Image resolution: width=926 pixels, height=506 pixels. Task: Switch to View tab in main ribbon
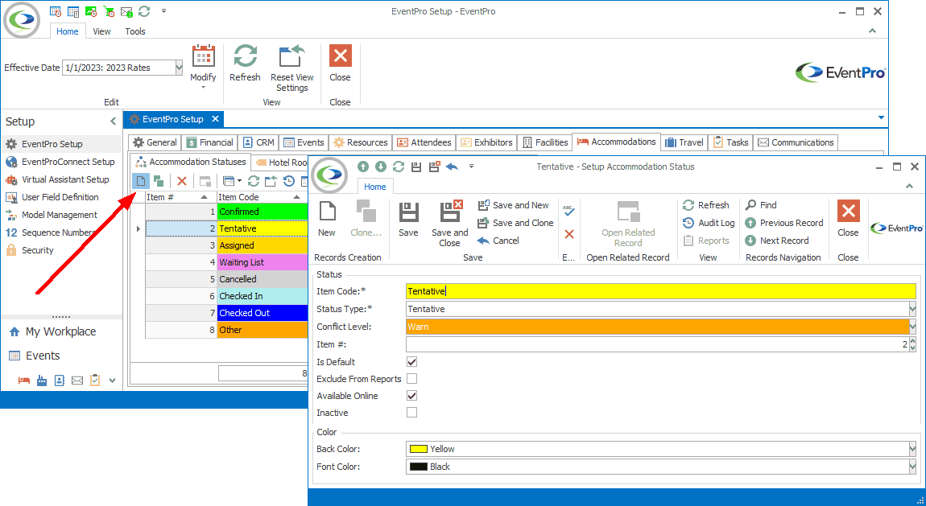click(x=101, y=32)
